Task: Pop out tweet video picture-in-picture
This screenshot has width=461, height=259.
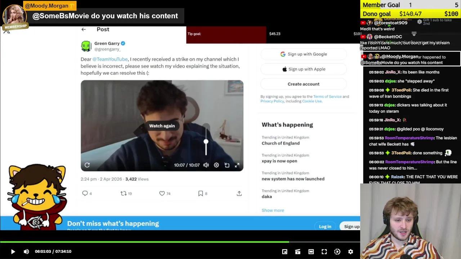Action: (227, 165)
